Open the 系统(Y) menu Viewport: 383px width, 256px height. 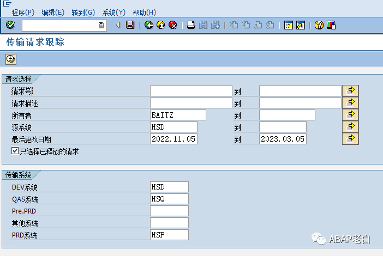[x=114, y=13]
